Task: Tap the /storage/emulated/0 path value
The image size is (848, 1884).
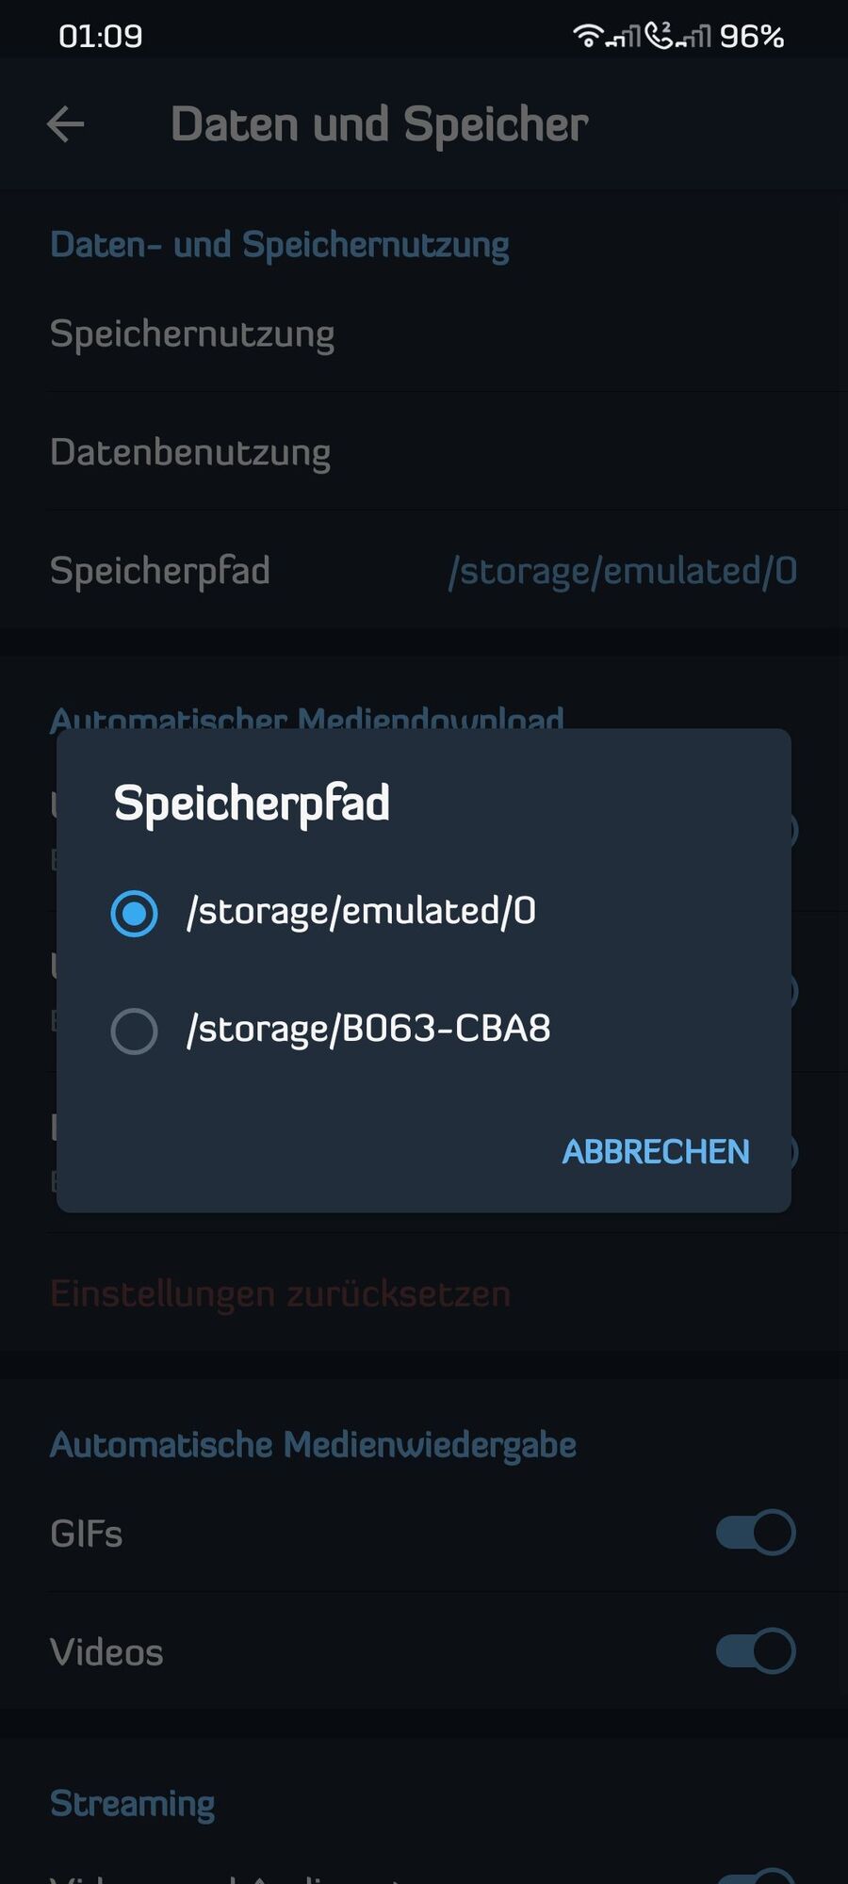Action: tap(623, 571)
